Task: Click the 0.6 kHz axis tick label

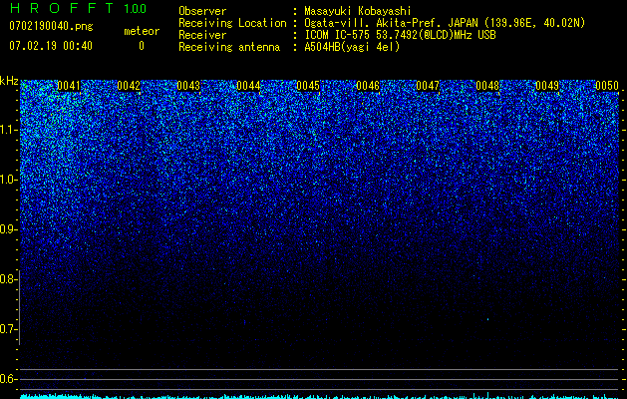Action: tap(7, 379)
